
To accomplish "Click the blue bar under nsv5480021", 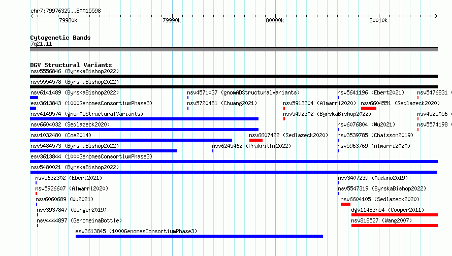I will [x=234, y=172].
